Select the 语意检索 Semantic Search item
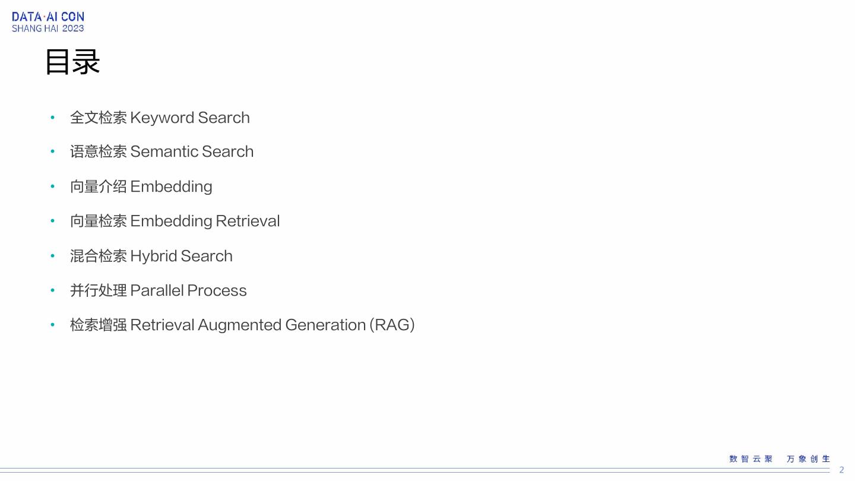 (161, 151)
